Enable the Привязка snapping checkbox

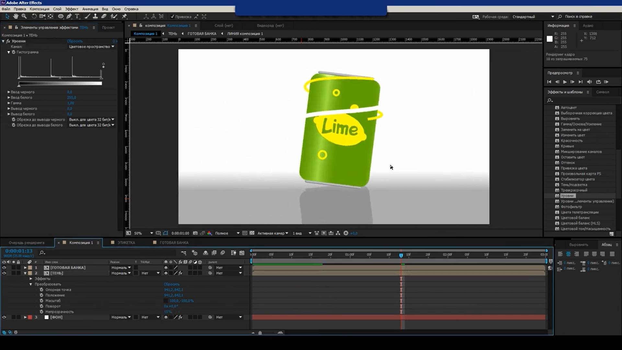click(172, 17)
